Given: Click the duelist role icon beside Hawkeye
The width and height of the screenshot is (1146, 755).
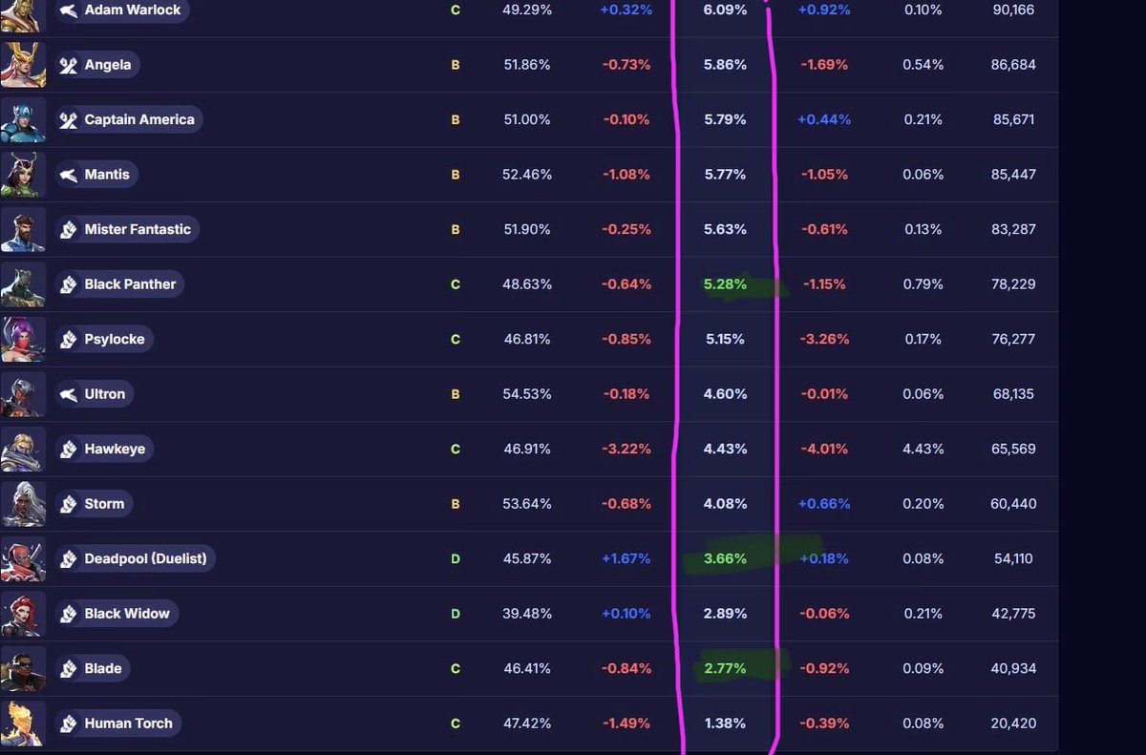Looking at the screenshot, I should pos(69,450).
